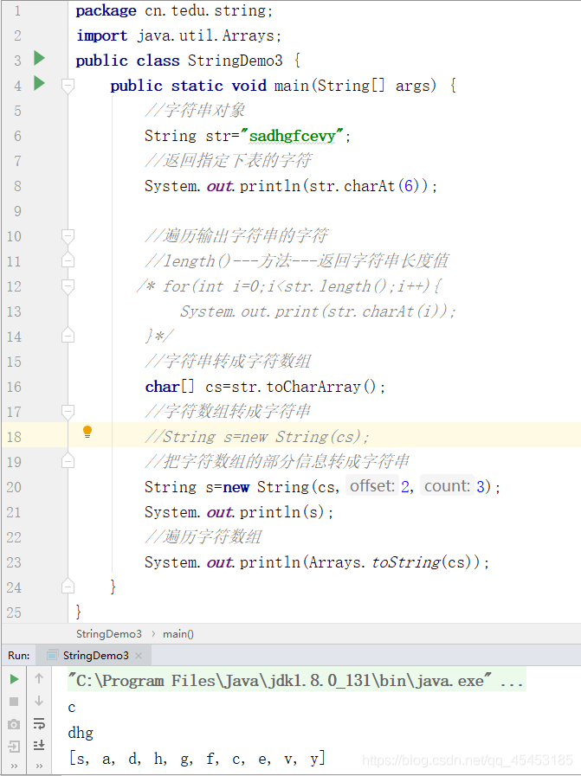Image resolution: width=581 pixels, height=776 pixels.
Task: Click line number 1 in gutter
Action: coord(17,10)
